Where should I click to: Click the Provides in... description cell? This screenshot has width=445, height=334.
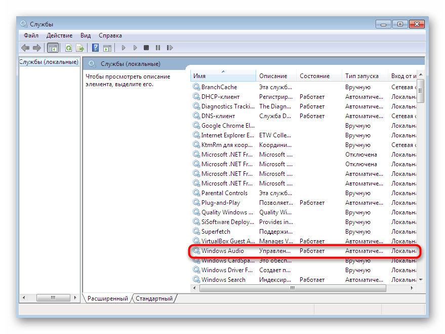click(x=276, y=222)
